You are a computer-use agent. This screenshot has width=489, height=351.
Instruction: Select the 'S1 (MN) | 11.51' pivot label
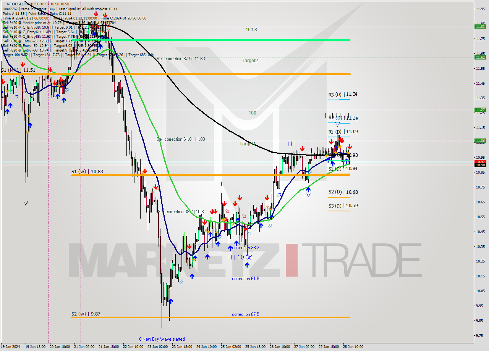[18, 70]
